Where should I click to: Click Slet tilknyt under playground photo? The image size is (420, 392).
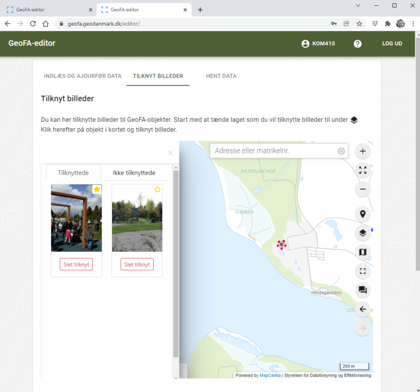click(137, 264)
